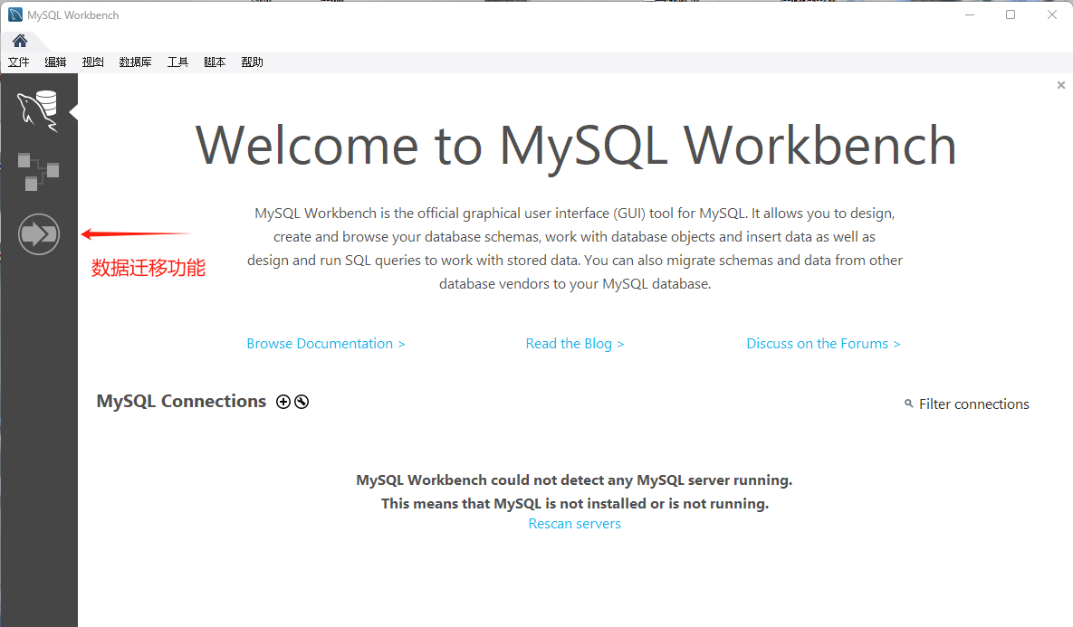
Task: Type in the Filter connections field
Action: coord(973,404)
